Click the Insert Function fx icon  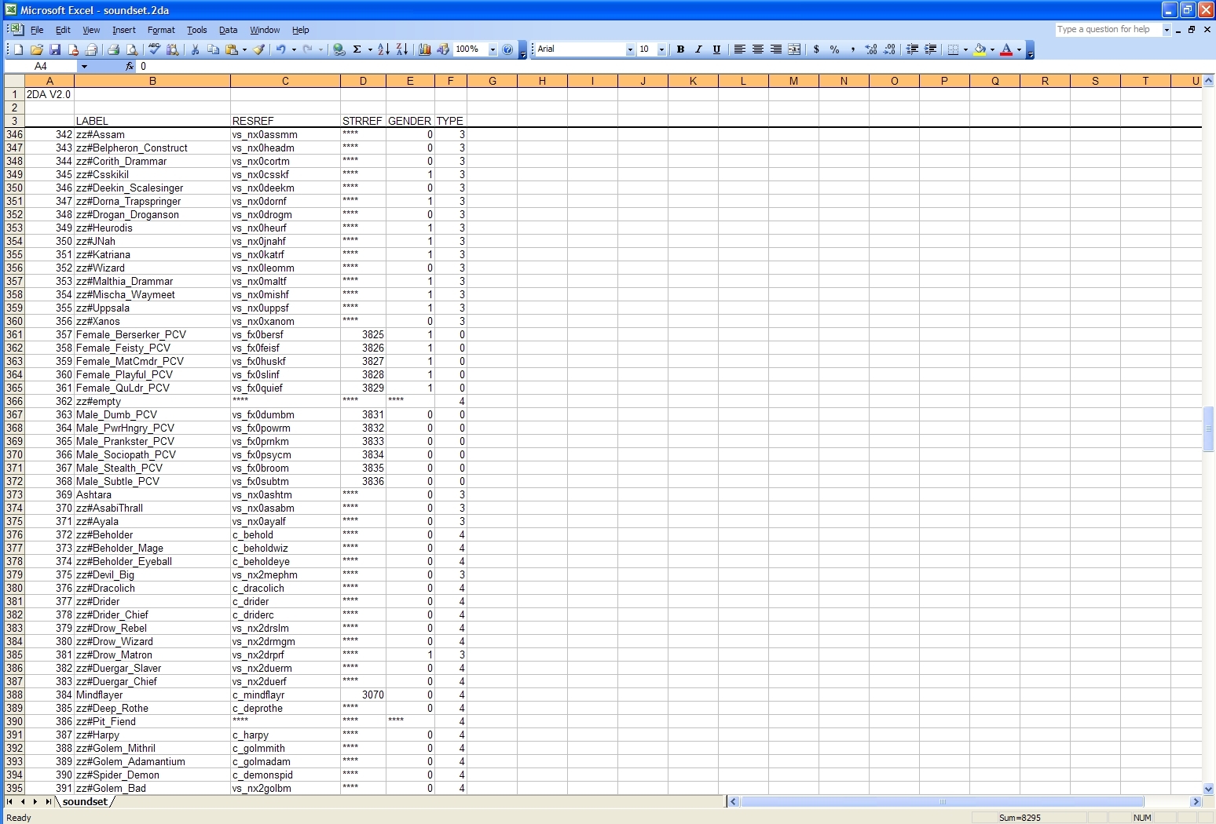(x=130, y=67)
